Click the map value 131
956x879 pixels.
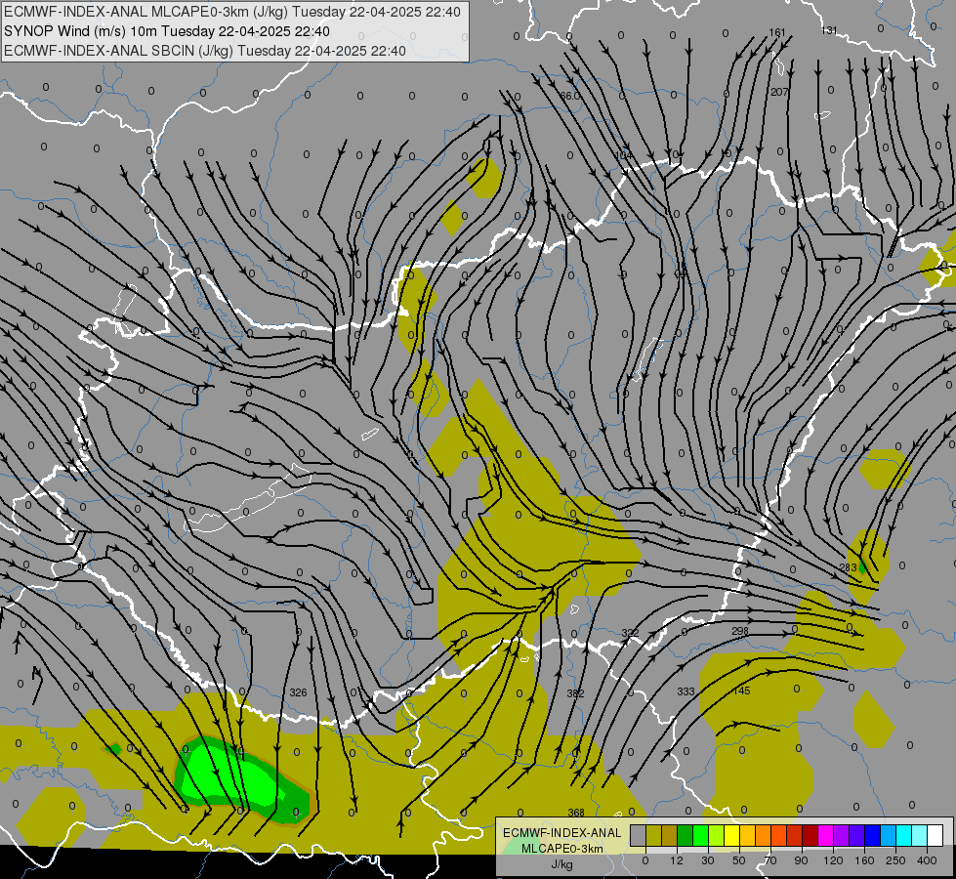[x=829, y=30]
